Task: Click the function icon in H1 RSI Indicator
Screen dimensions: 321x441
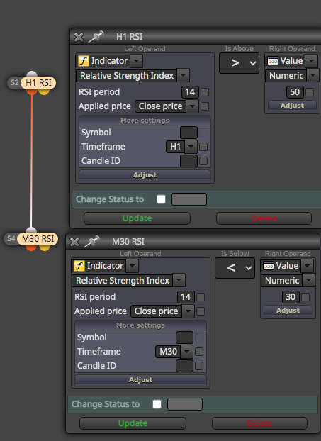Action: tap(83, 61)
